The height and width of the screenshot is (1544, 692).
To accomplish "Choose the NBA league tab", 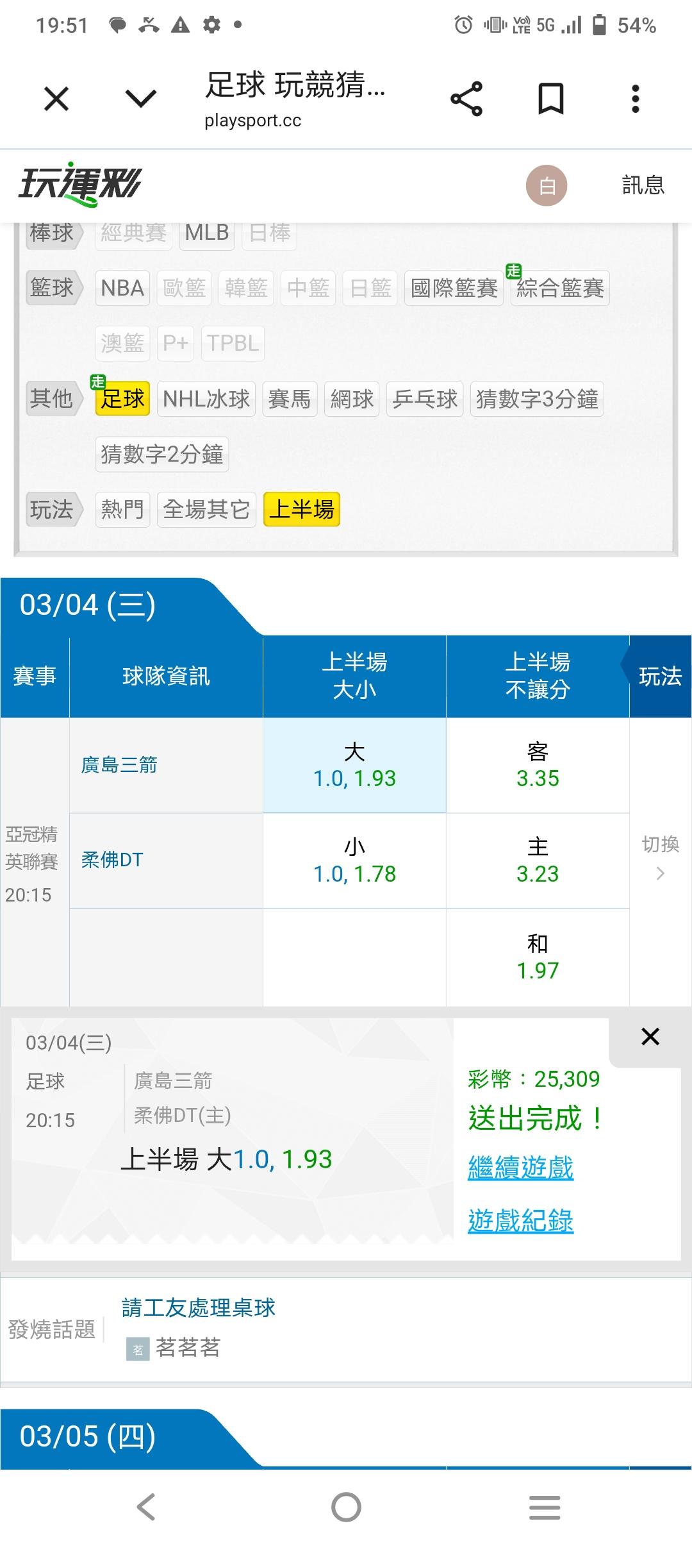I will point(122,288).
